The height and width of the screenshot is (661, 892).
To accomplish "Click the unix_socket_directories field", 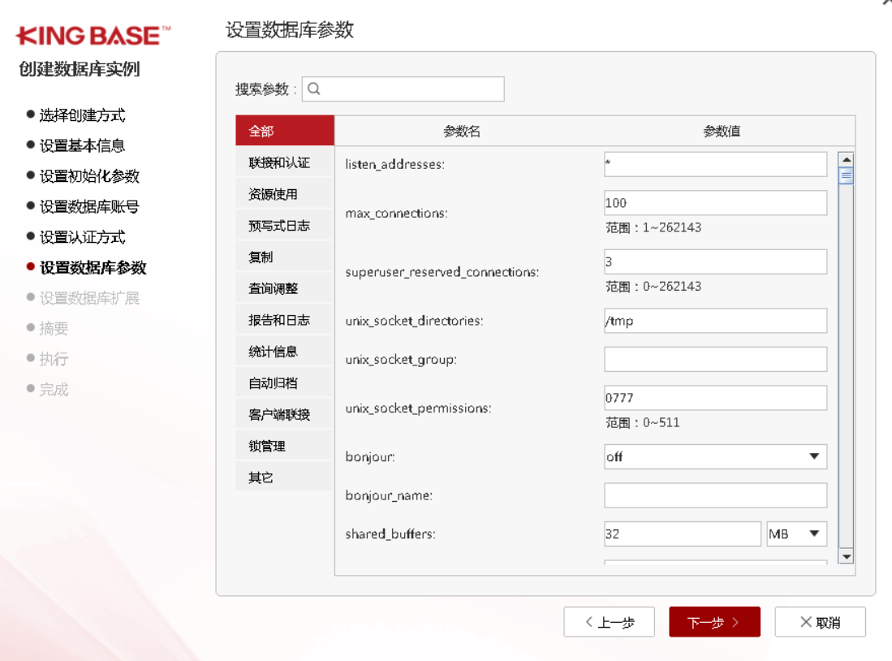I will 715,321.
